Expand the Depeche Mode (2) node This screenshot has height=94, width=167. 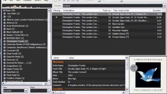[4, 57]
